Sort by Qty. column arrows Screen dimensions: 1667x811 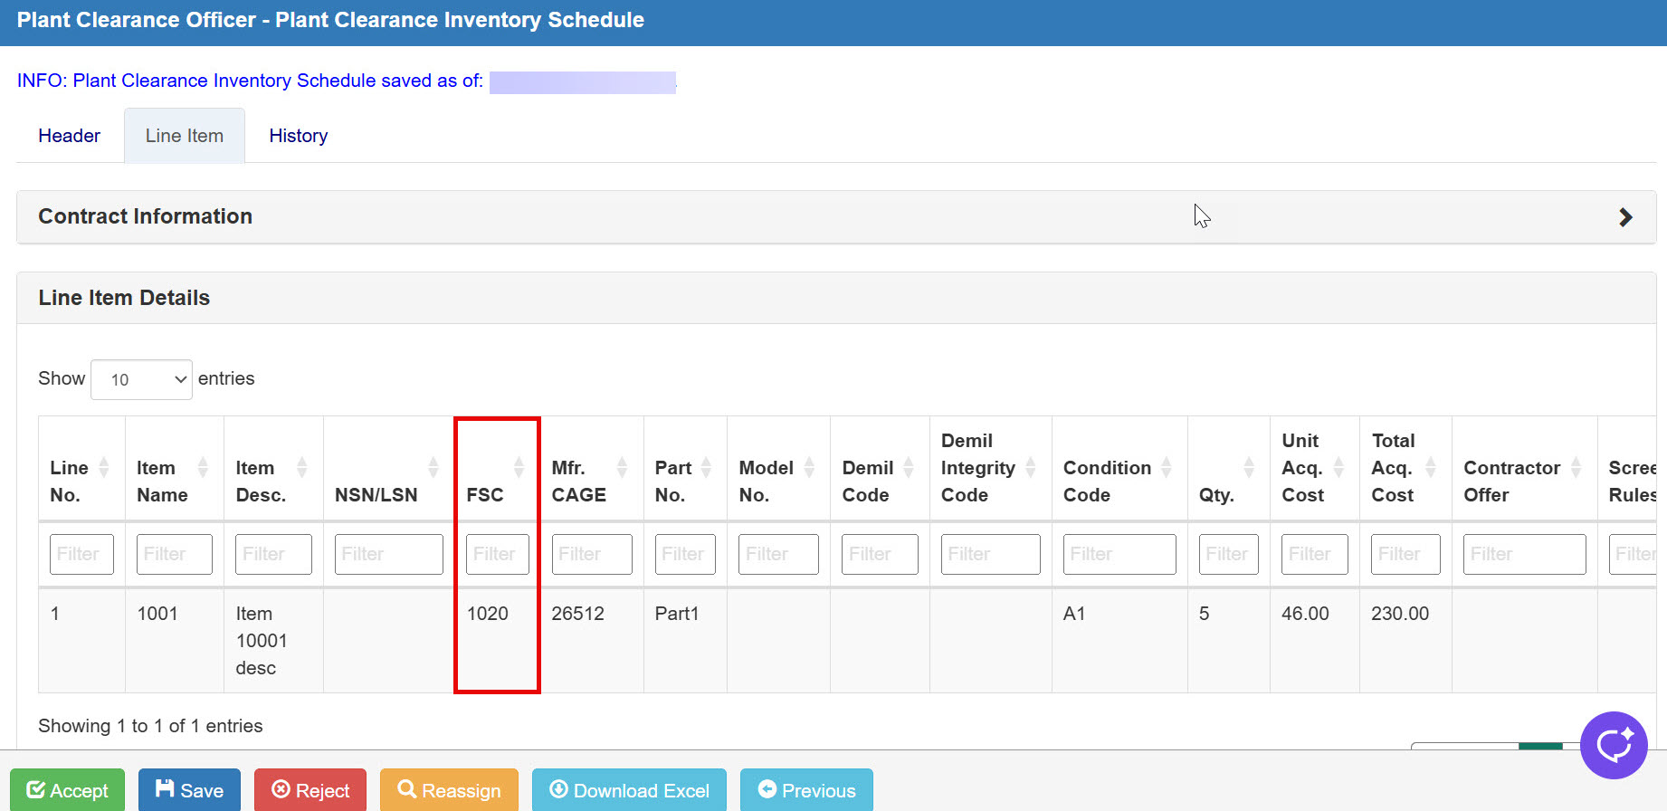tap(1249, 467)
